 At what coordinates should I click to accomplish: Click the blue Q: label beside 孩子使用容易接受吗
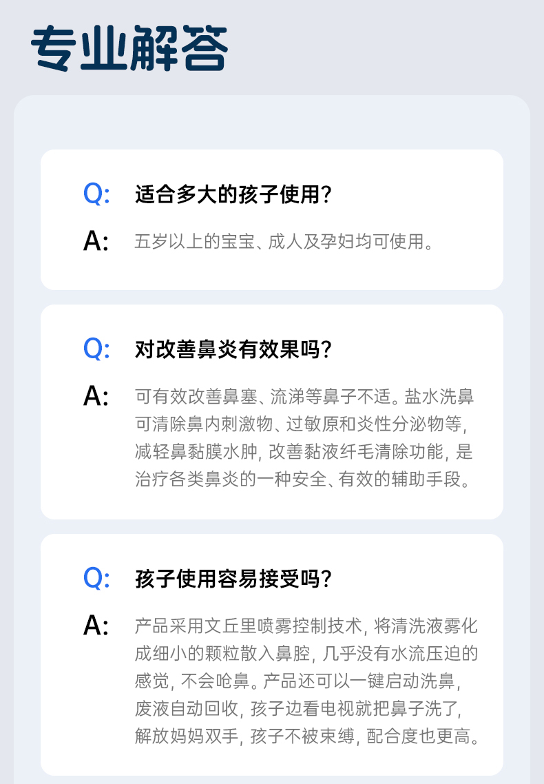(x=96, y=579)
